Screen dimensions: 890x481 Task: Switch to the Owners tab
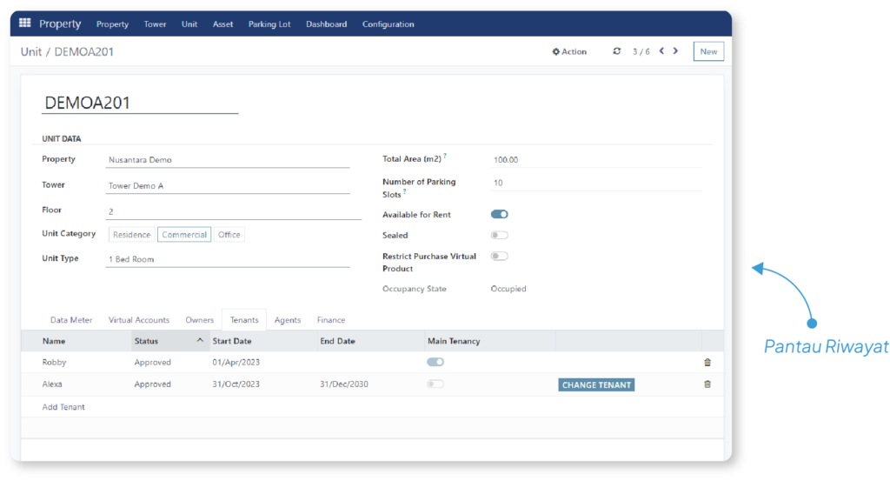point(199,320)
